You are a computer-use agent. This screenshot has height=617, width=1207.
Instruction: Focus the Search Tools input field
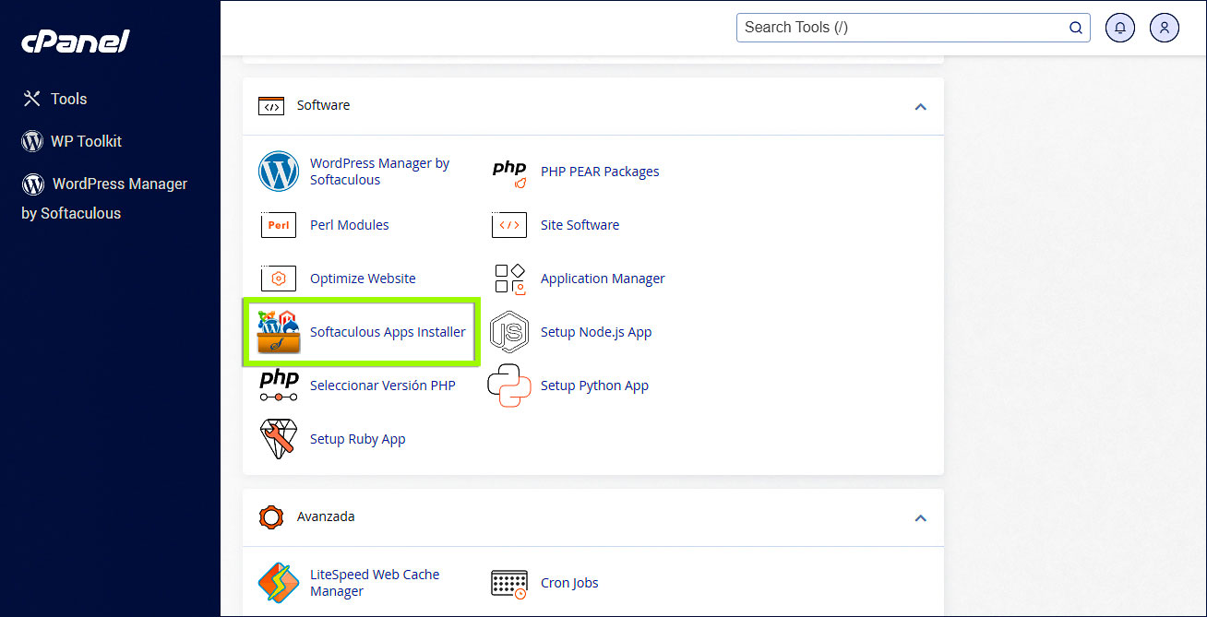[x=902, y=28]
